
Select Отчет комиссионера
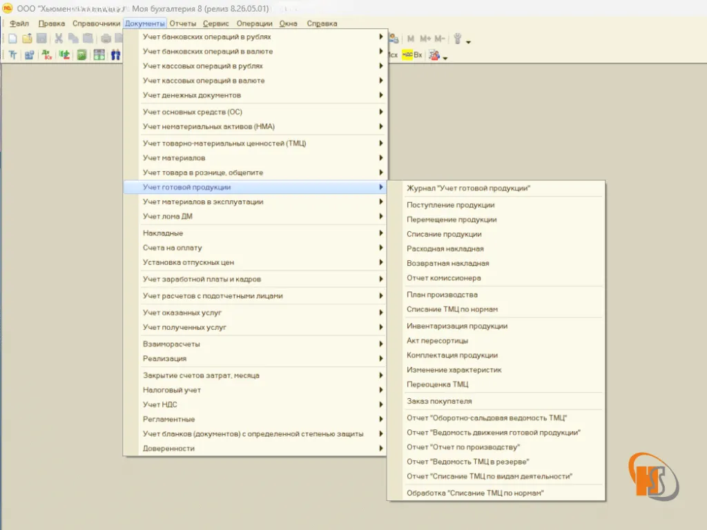pos(496,278)
